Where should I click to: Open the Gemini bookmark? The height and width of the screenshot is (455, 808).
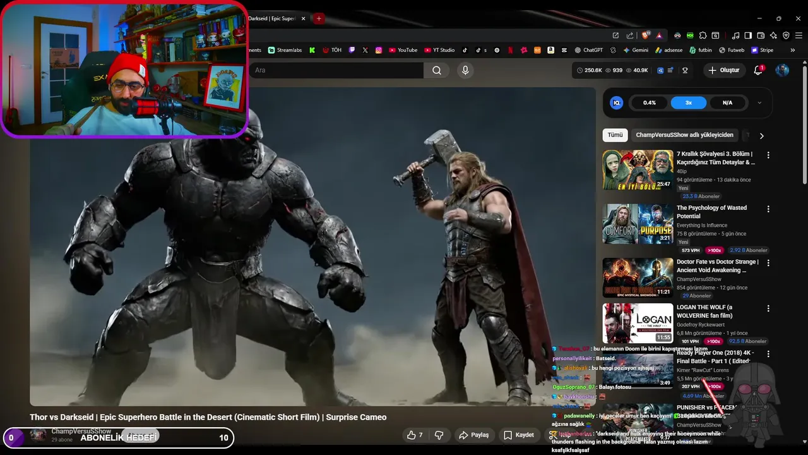pos(636,50)
